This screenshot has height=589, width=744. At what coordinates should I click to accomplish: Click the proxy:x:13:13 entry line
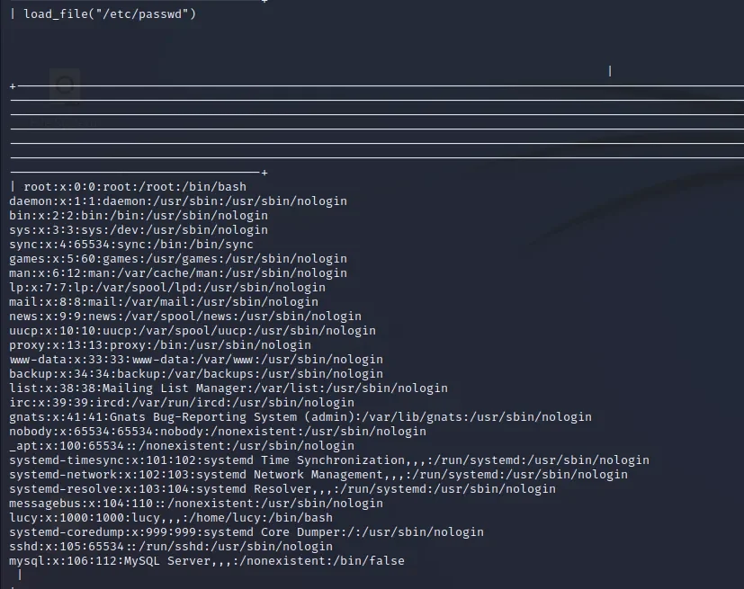pos(159,345)
